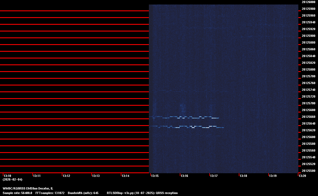This screenshot has width=318, height=196.
Task: Select the 28125660 frequency scale label
Action: click(x=308, y=117)
